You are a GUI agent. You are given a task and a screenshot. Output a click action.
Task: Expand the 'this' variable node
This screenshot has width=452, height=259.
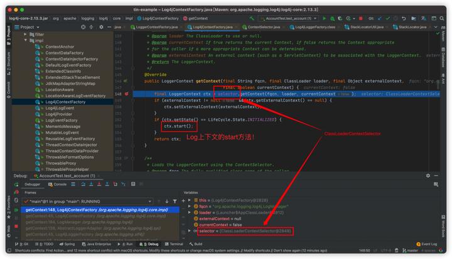pyautogui.click(x=190, y=200)
